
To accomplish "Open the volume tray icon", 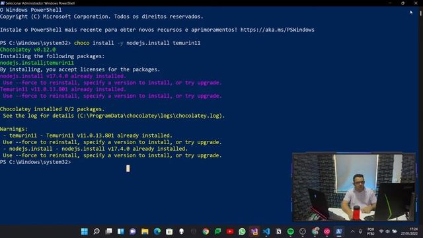I will tap(388, 231).
